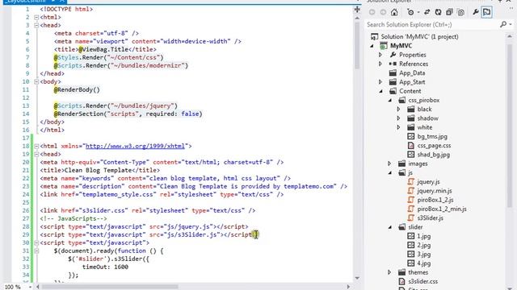This screenshot has width=517, height=290.
Task: Click Sync with Active Document icon
Action: point(427,13)
